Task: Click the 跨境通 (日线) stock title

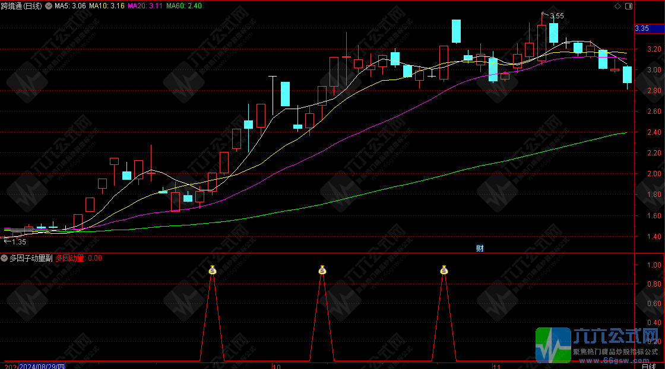Action: [x=21, y=6]
